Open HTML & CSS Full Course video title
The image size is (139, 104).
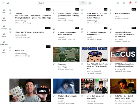[29, 32]
